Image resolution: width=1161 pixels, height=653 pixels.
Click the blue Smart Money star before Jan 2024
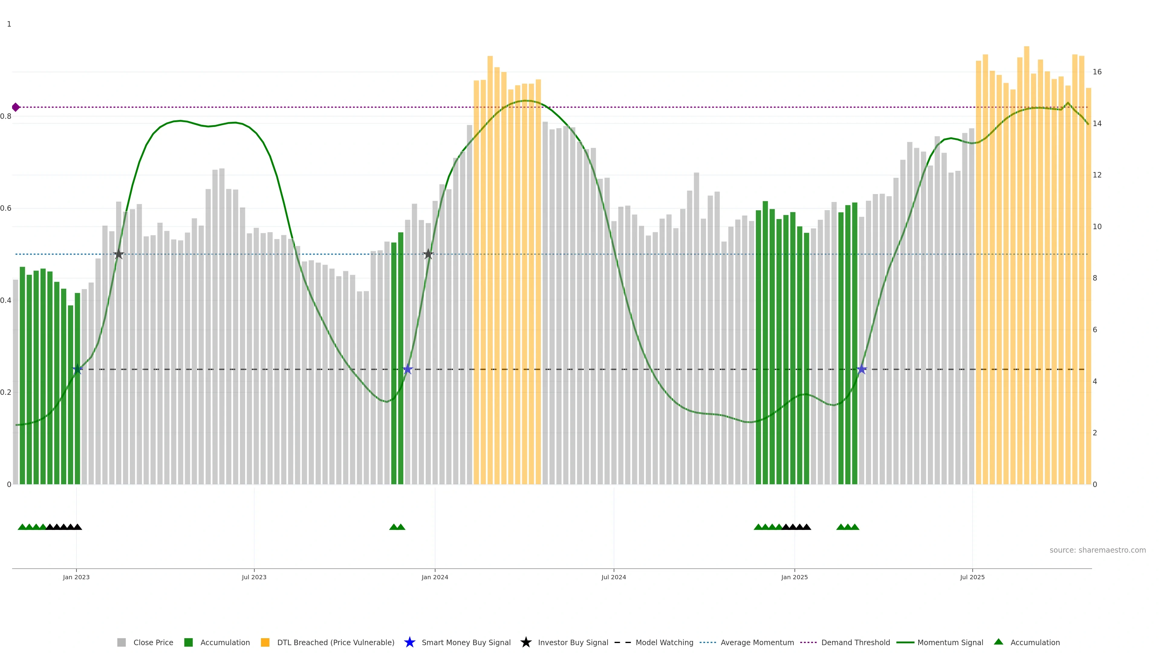pos(408,369)
